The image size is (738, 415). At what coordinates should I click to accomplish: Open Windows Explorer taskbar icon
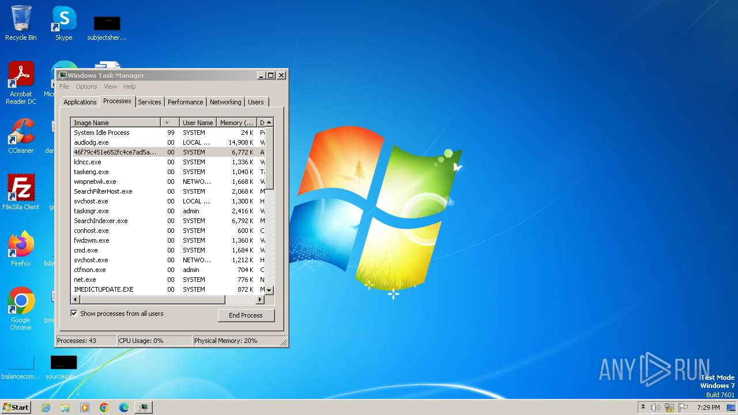65,408
